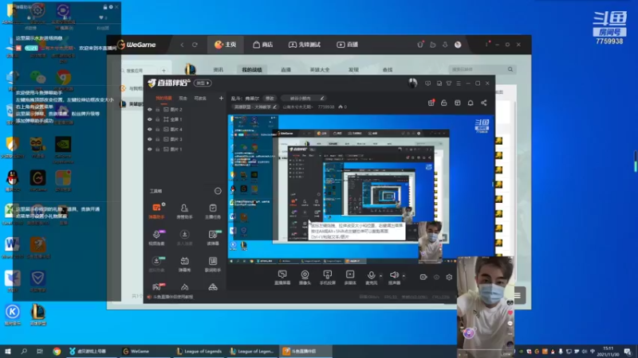Switch to 我的战绩 tab in WeGame
This screenshot has height=358, width=638.
pyautogui.click(x=252, y=70)
